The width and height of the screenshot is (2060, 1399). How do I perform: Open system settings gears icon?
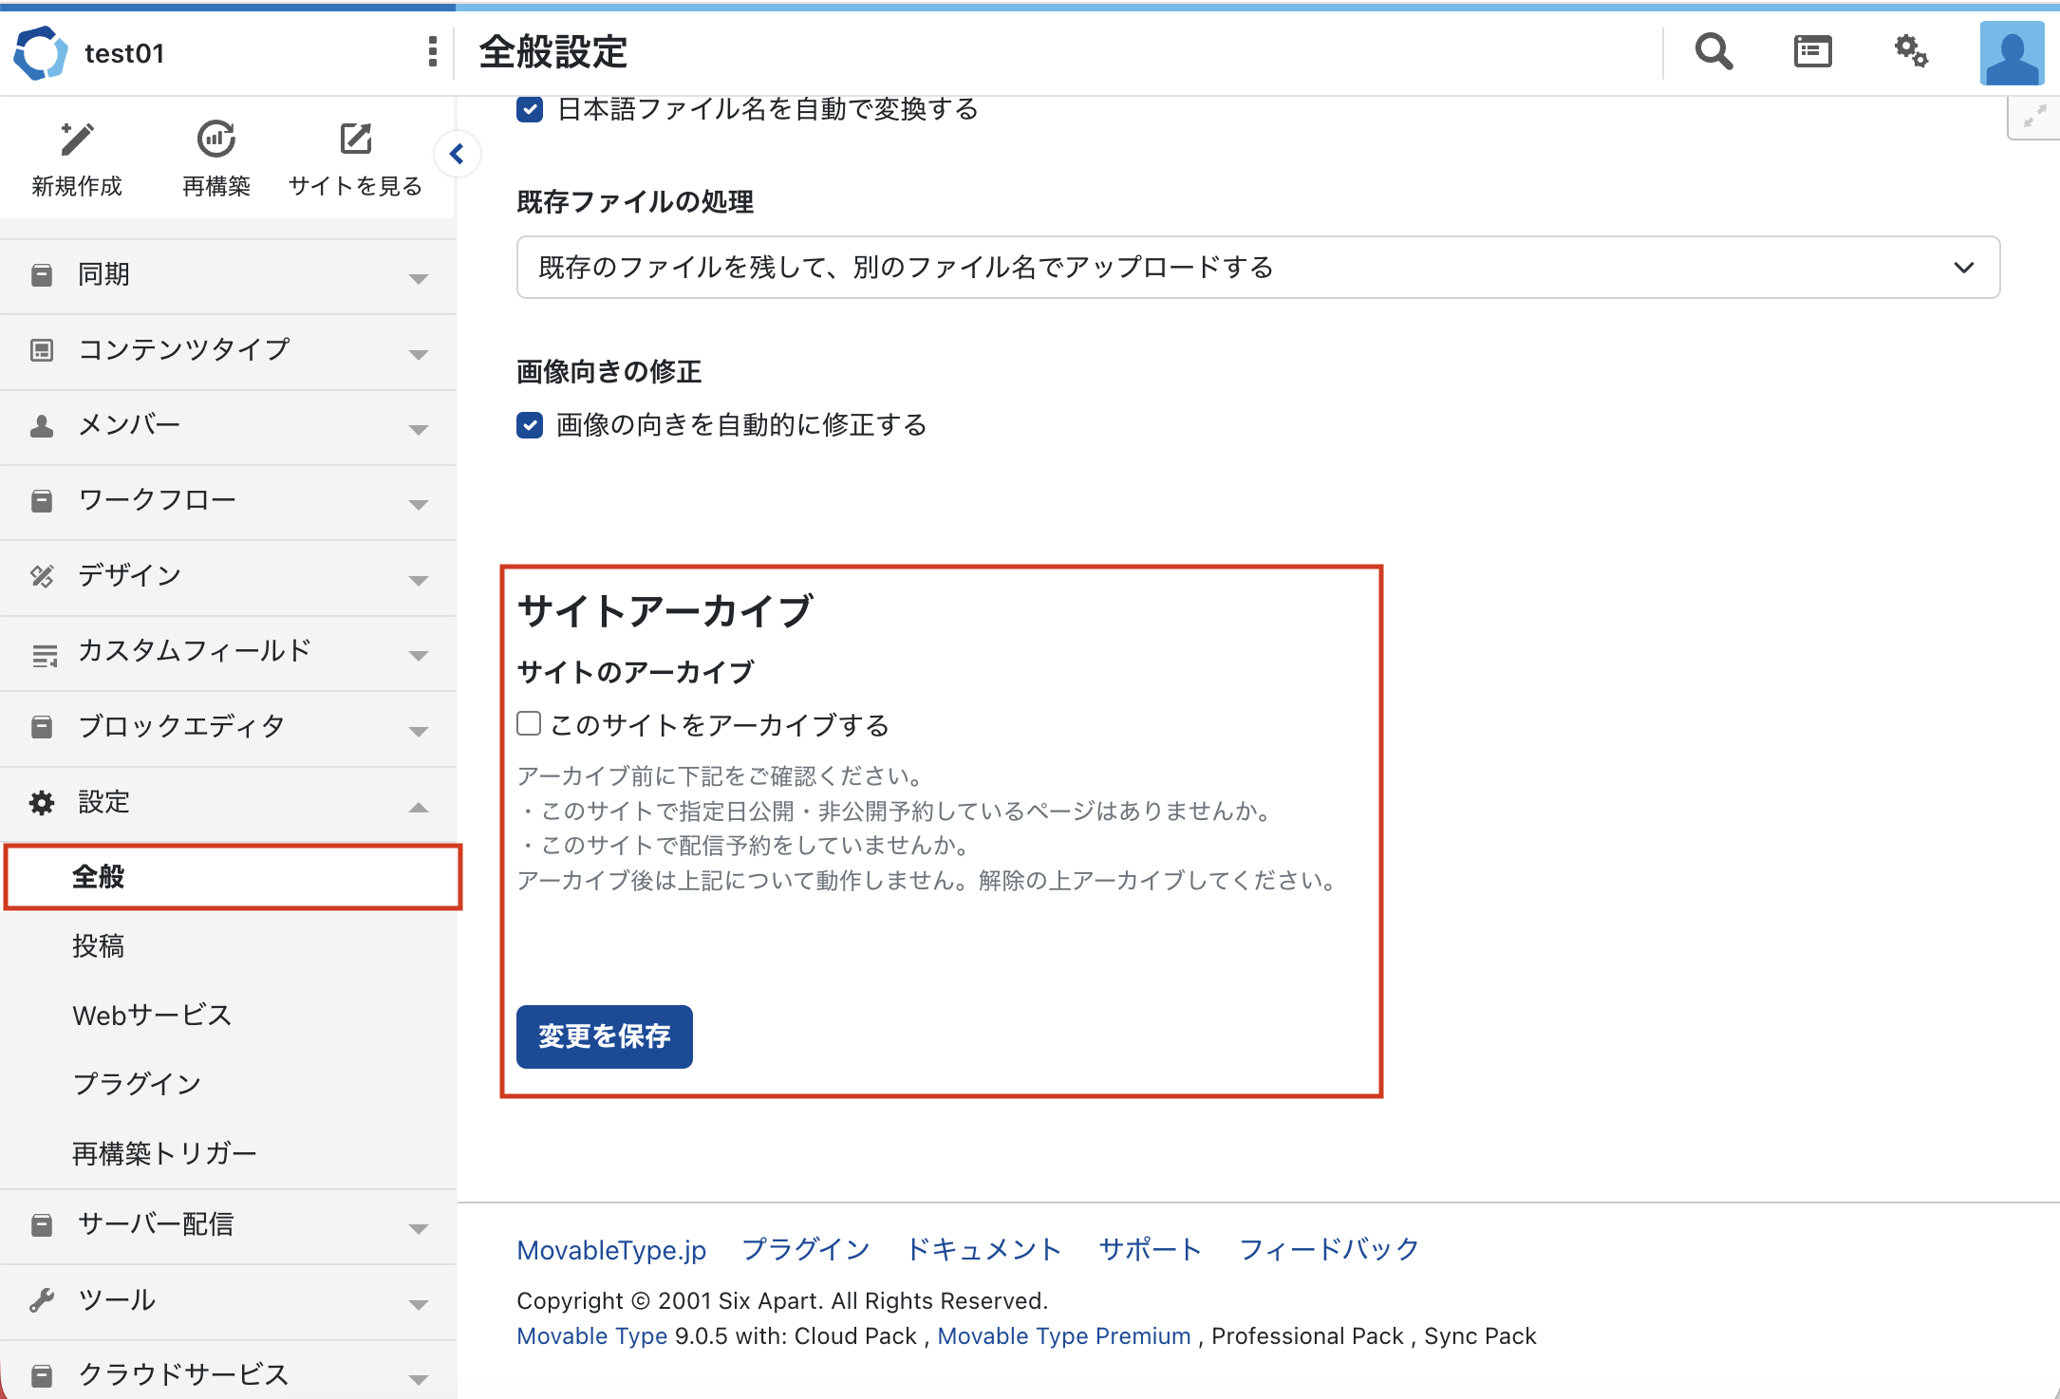[1911, 52]
